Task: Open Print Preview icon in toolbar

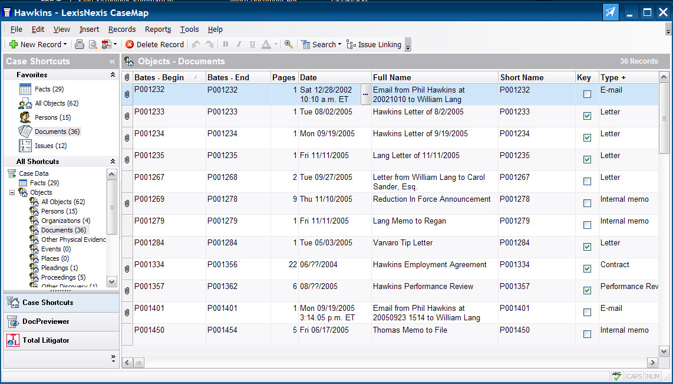Action: 93,44
